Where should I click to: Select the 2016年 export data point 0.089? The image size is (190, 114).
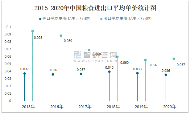click(x=61, y=35)
